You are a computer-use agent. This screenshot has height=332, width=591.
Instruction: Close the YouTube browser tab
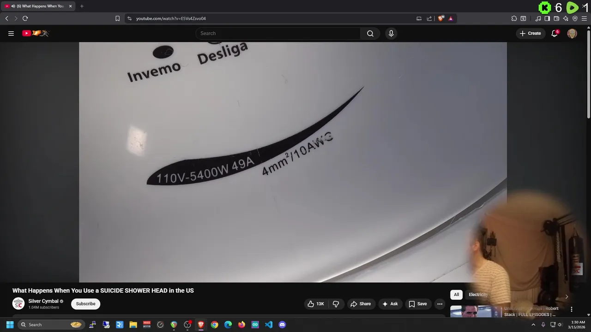pyautogui.click(x=70, y=6)
